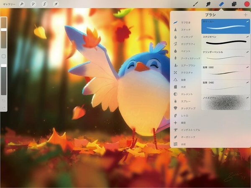The height and width of the screenshot is (188, 251).
Task: Open the 木炭 charcoal category
Action: point(180,87)
